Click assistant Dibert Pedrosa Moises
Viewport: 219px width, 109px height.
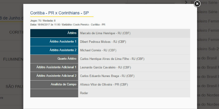pyautogui.click(x=103, y=42)
